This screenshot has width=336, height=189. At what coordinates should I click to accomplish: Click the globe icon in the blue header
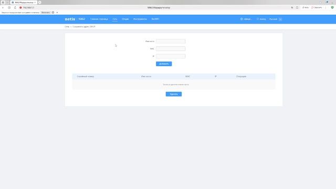(x=241, y=19)
